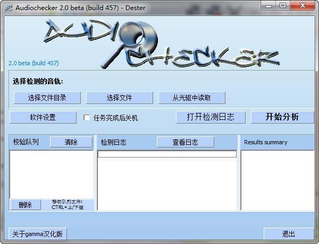Exit the program via 退出 button
This screenshot has height=244, width=319.
(x=289, y=234)
